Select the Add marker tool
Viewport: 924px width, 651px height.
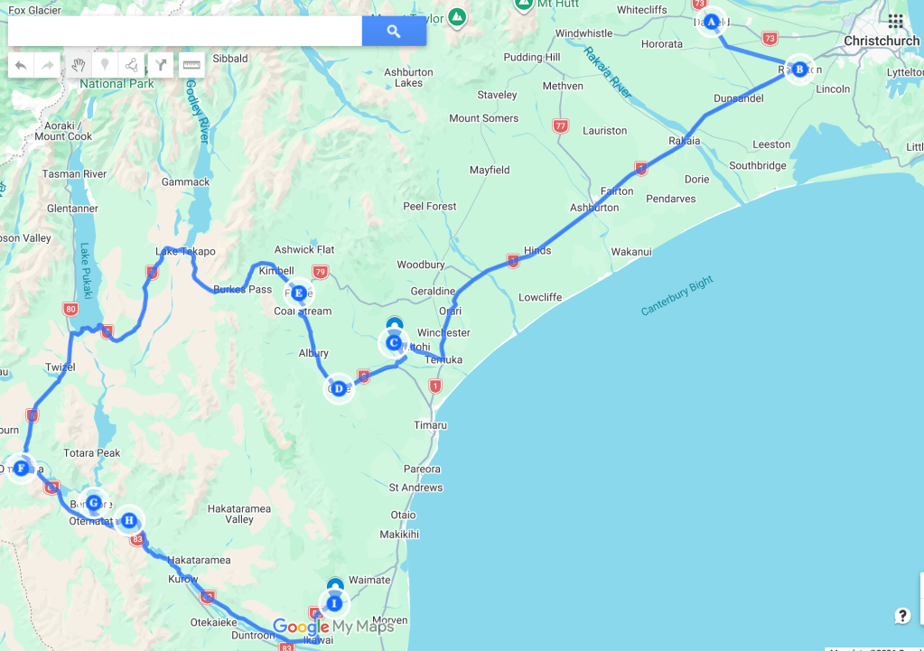coord(105,65)
